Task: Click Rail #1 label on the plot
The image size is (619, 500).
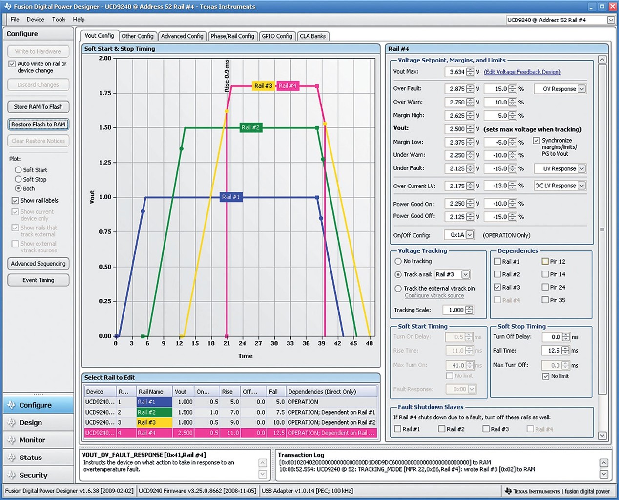Action: point(230,197)
